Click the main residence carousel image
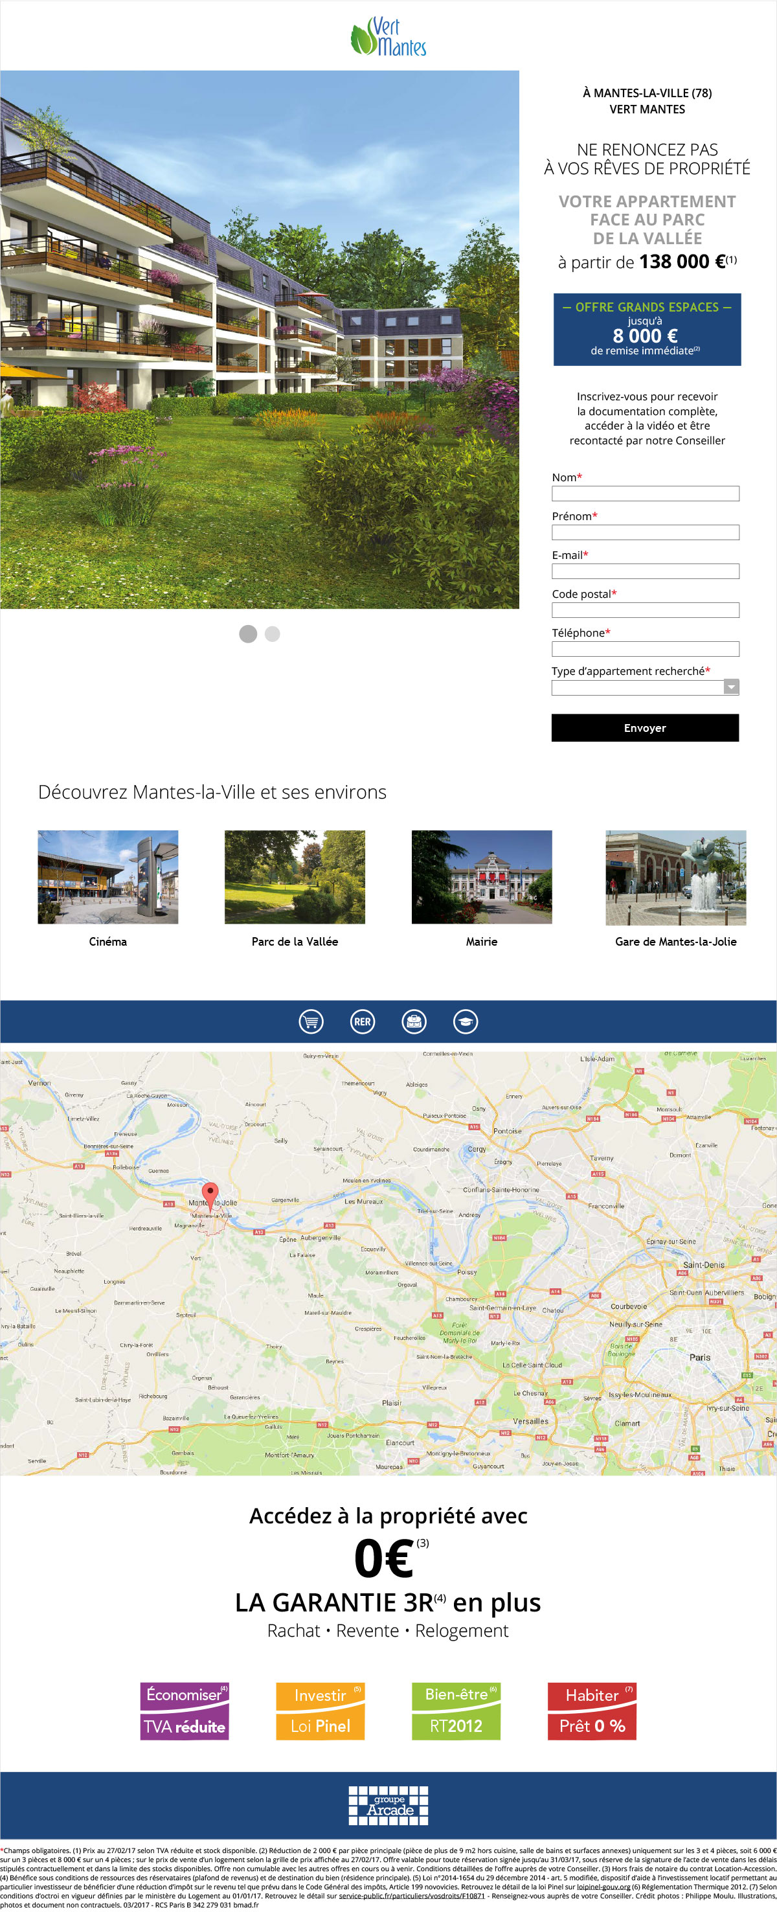The image size is (777, 1912). pyautogui.click(x=259, y=339)
